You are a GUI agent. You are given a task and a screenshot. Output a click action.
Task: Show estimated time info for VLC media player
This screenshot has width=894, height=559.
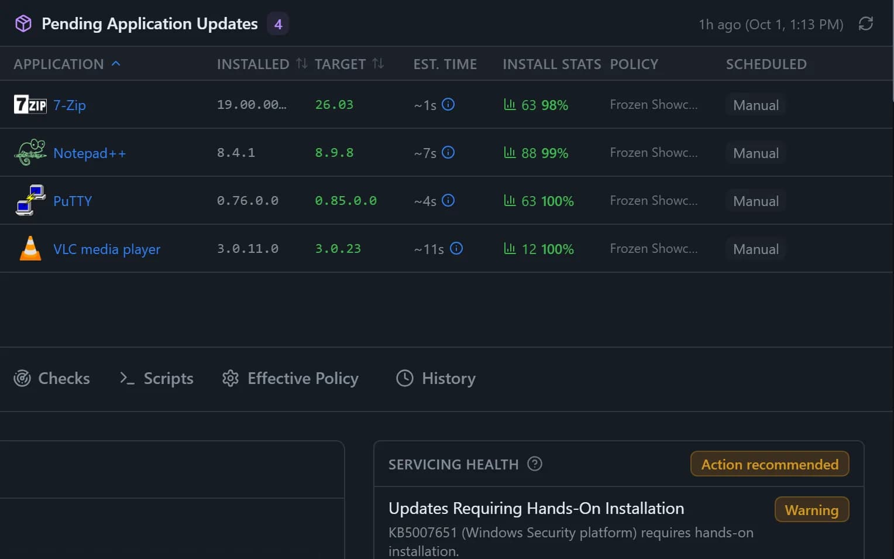click(456, 248)
